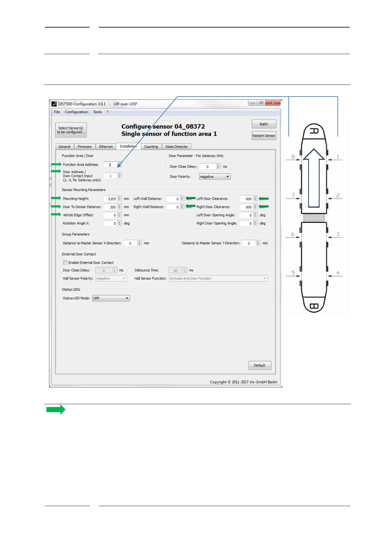Screen dimensions: 377x533
Task: Adjust the Left Door Clearance spinner
Action: (x=255, y=199)
